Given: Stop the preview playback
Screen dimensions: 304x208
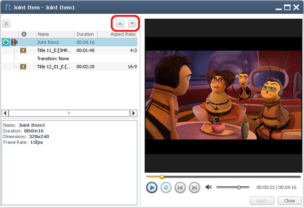Looking at the screenshot, I should tap(166, 187).
